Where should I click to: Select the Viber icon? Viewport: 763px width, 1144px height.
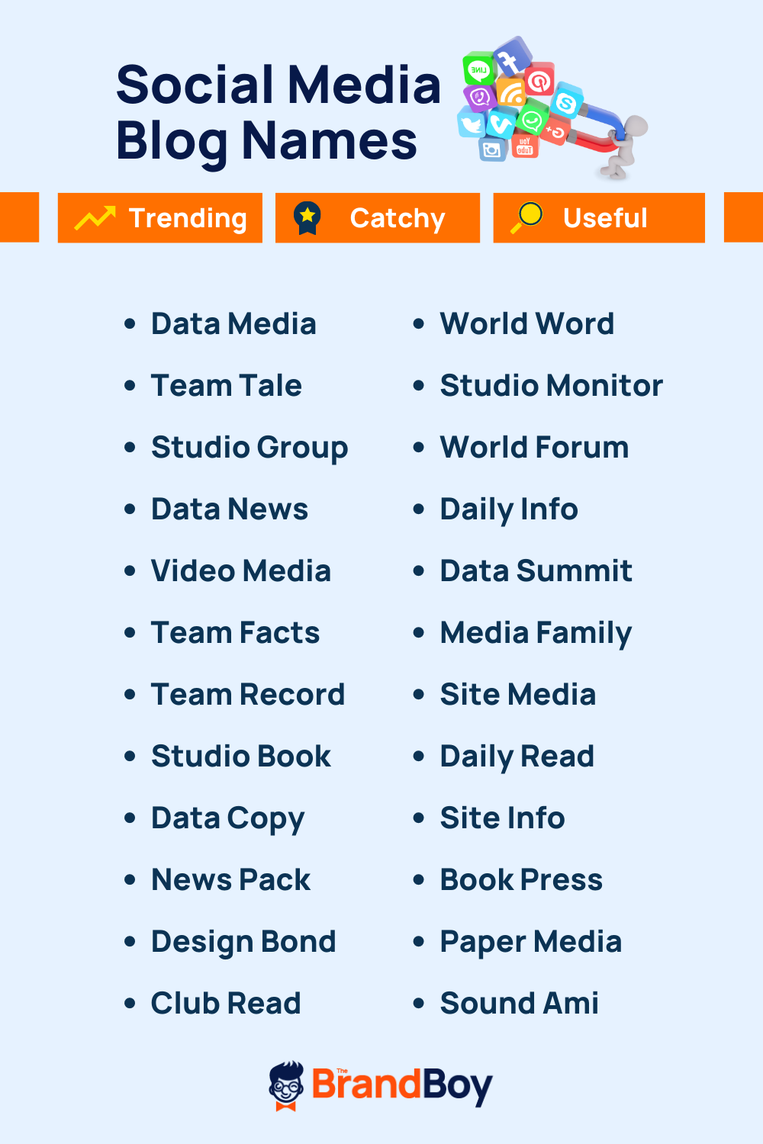[x=480, y=98]
